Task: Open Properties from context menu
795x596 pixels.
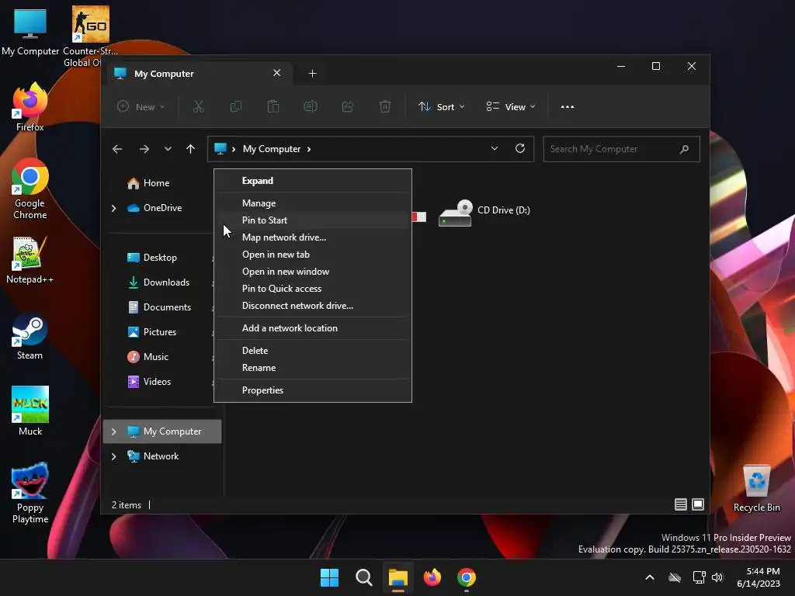Action: (313, 390)
